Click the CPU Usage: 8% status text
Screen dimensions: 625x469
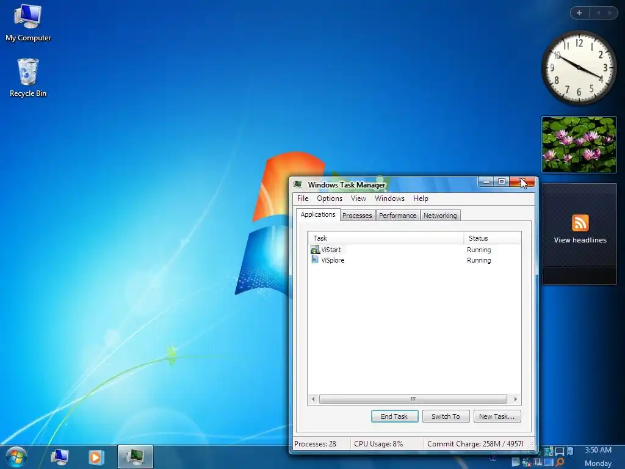point(378,444)
